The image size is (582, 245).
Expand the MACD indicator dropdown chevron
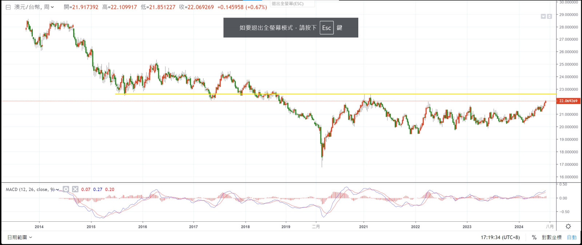point(57,189)
